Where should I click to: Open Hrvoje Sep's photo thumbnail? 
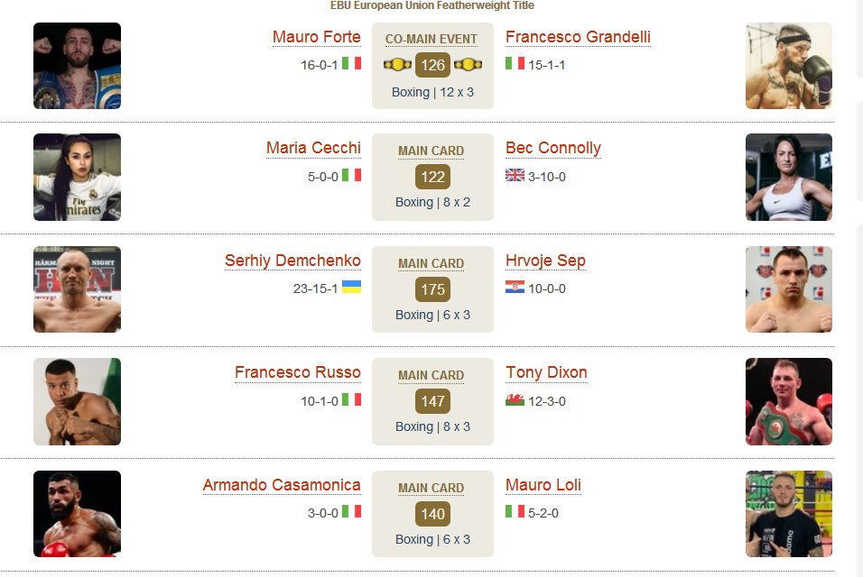[x=789, y=289]
